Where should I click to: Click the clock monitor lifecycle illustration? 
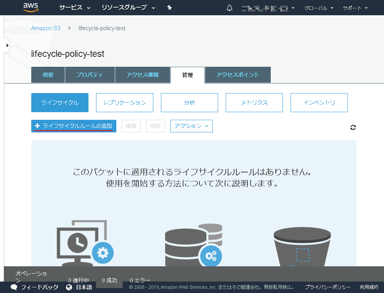[85, 243]
